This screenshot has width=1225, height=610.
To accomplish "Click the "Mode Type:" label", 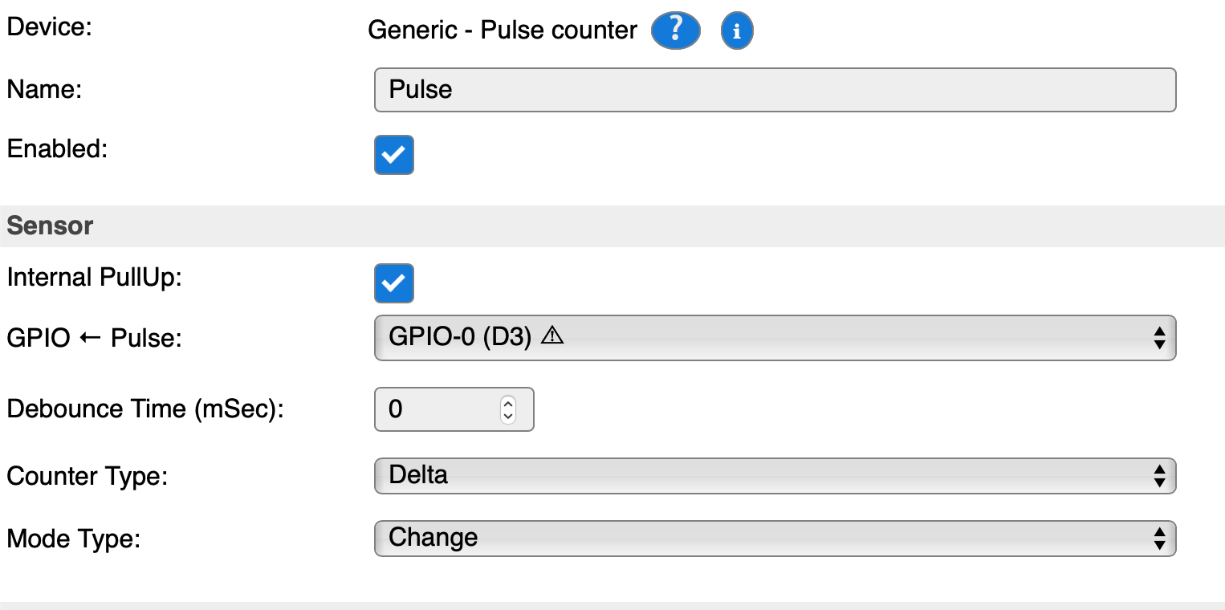I will tap(74, 539).
